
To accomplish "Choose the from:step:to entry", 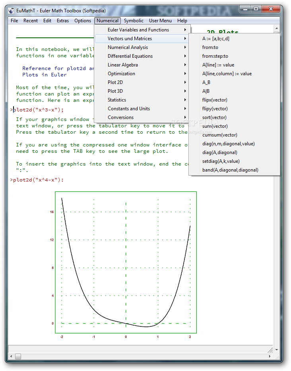I will pyautogui.click(x=234, y=56).
